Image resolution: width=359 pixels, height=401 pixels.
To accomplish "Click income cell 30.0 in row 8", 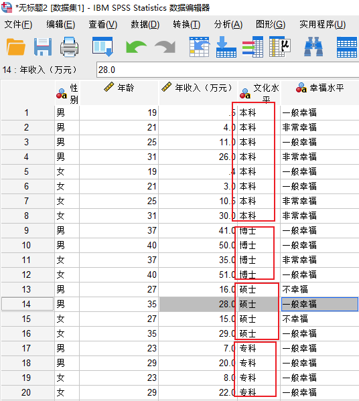I will 198,216.
